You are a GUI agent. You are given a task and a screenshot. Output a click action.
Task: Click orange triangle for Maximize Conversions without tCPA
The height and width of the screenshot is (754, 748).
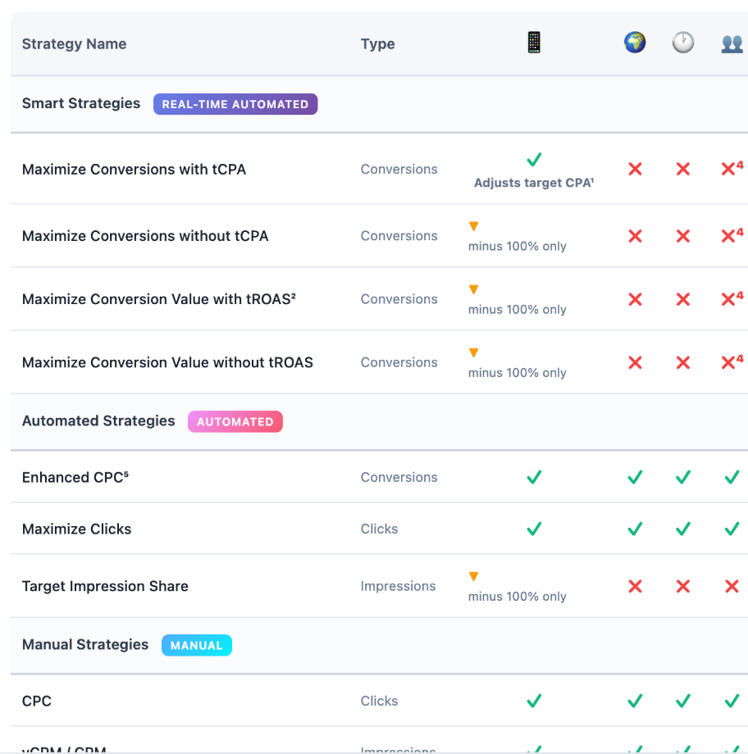[x=473, y=226]
